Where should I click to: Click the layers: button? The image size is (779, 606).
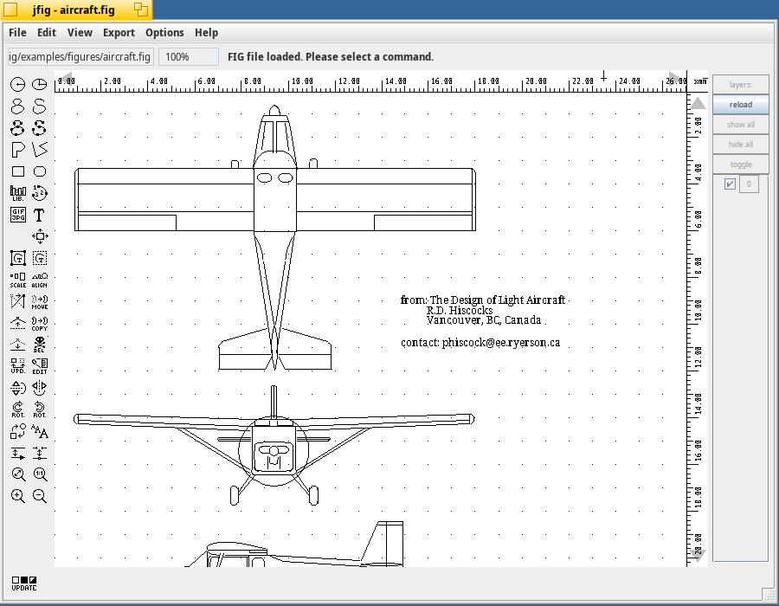[741, 85]
